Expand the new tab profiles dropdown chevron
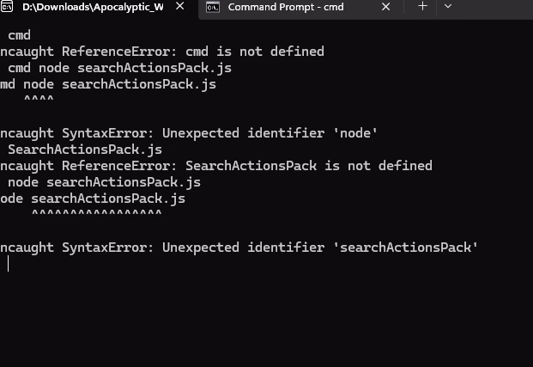The width and height of the screenshot is (533, 367). 447,7
